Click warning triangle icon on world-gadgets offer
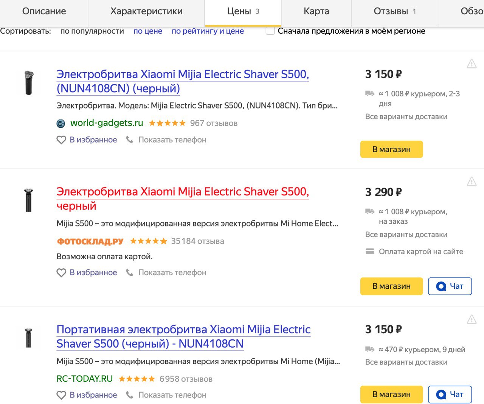This screenshot has width=484, height=404. [472, 64]
